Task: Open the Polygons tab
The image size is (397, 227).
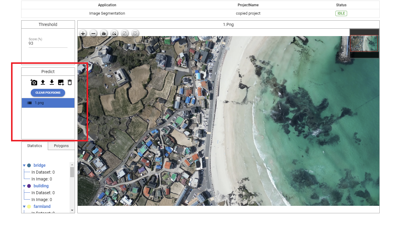Action: (x=61, y=146)
